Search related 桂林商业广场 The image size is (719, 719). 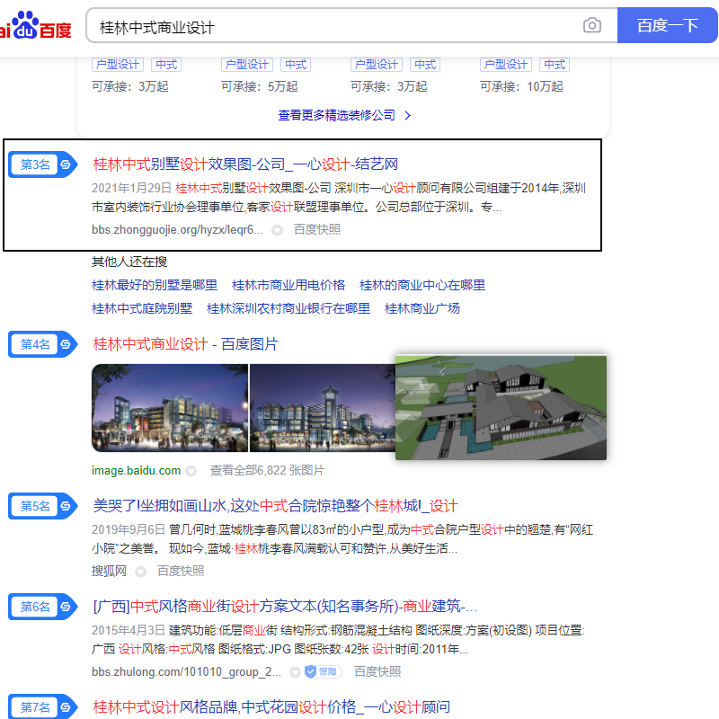(422, 308)
